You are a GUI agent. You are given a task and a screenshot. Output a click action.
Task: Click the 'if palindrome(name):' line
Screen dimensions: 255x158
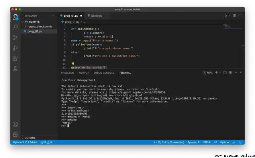(86, 45)
